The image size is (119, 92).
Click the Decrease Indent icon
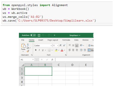(81, 50)
